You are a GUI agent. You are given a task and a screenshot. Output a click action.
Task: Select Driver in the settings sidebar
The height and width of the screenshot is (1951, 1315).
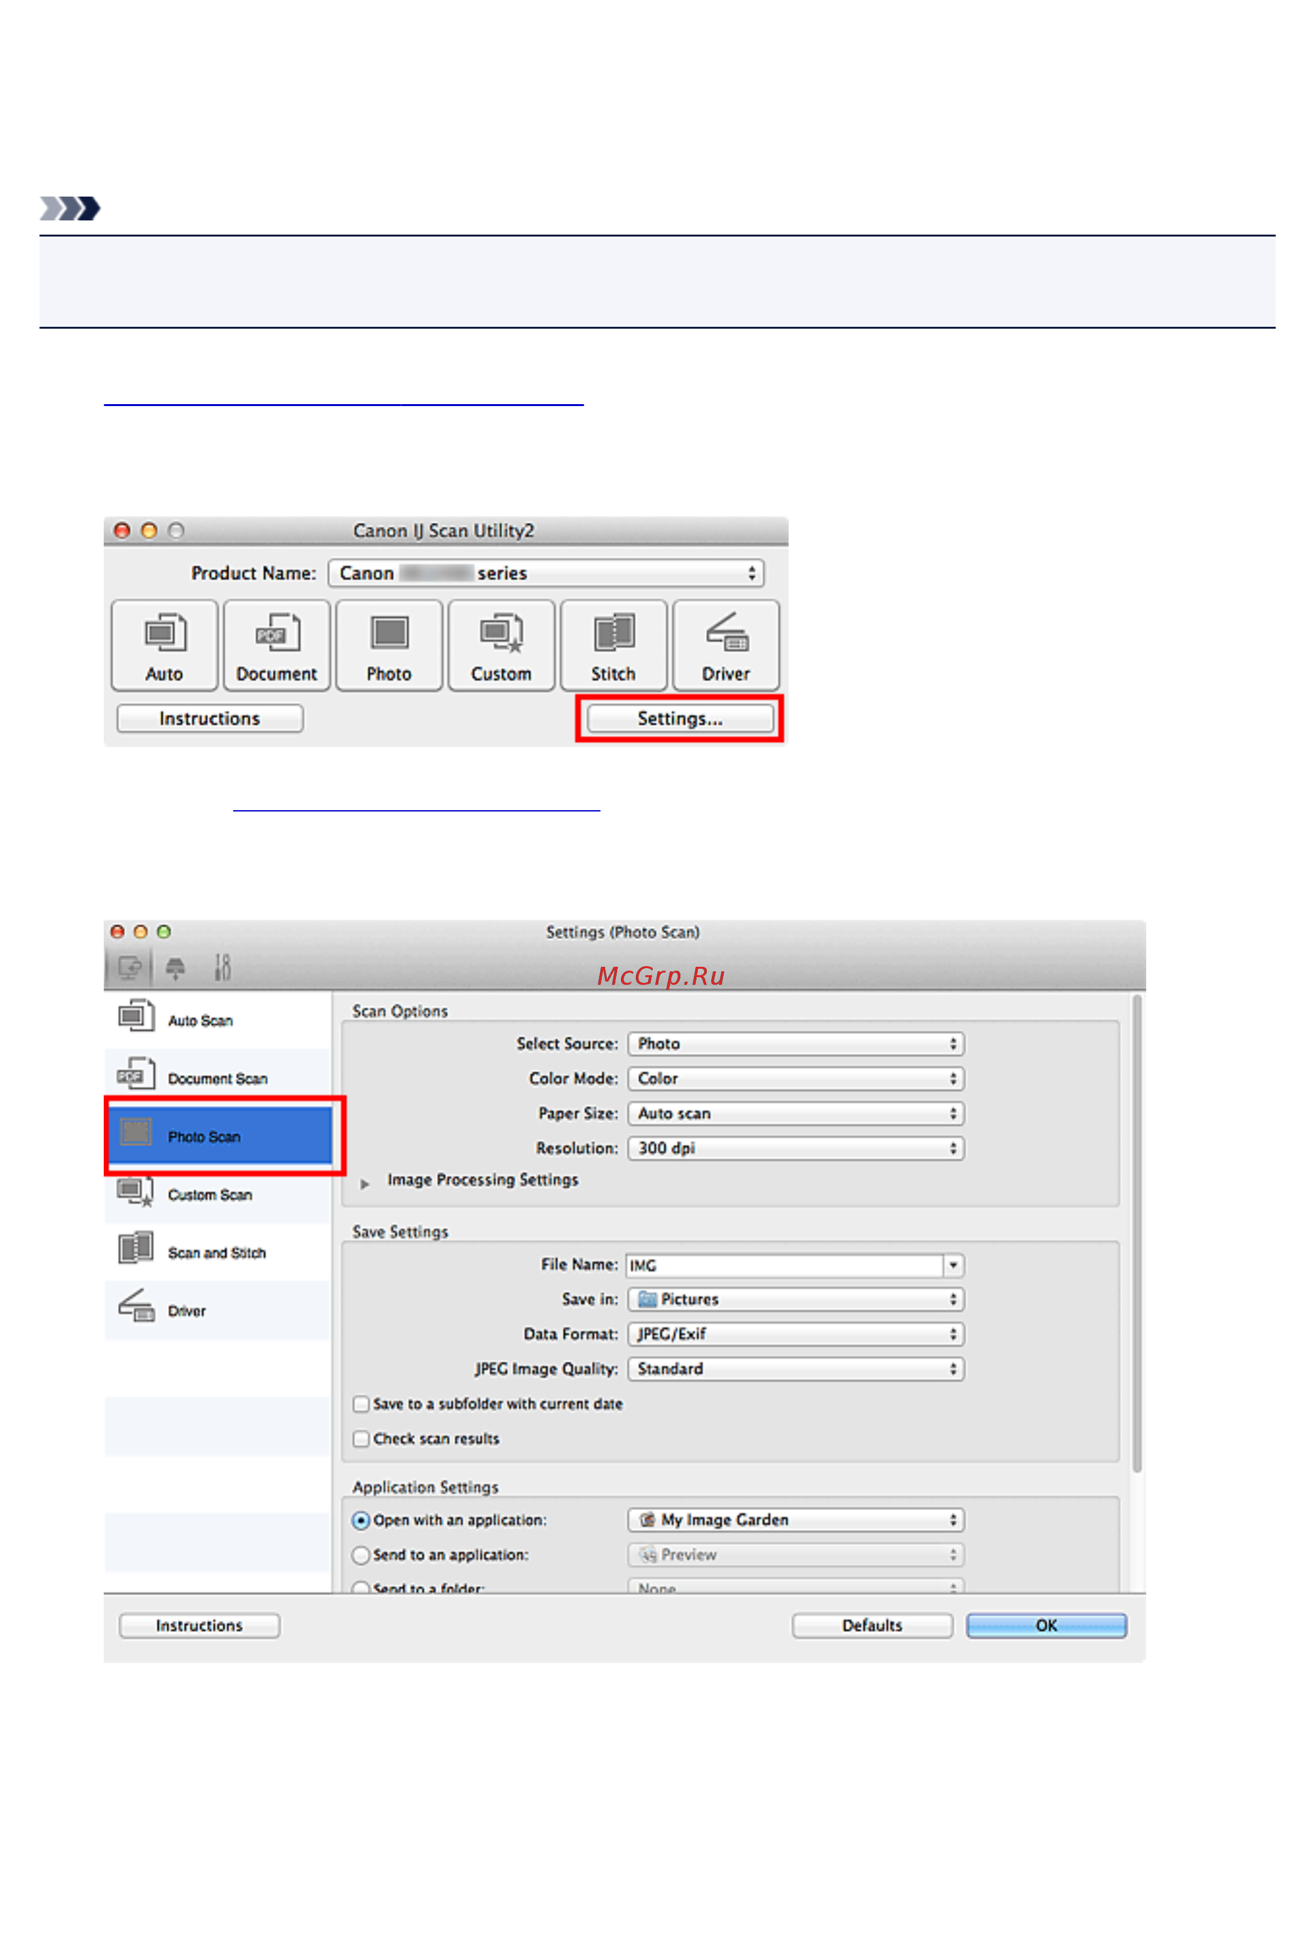click(x=218, y=1309)
